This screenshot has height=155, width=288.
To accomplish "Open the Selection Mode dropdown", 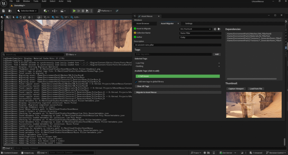I will (x=28, y=11).
